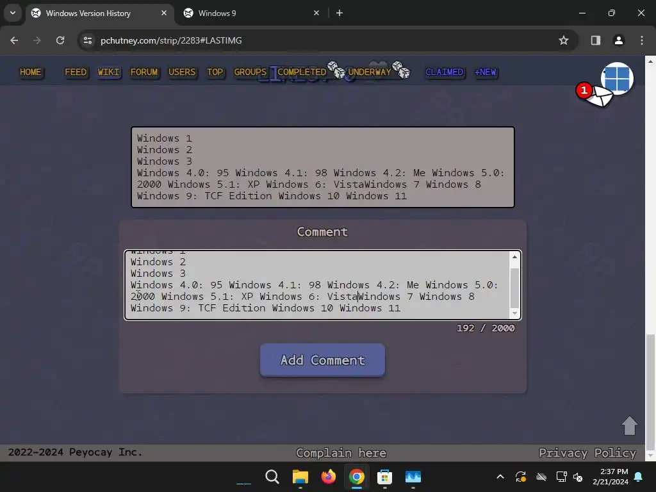Show UNDERWAY strips
The height and width of the screenshot is (492, 656).
pyautogui.click(x=370, y=72)
